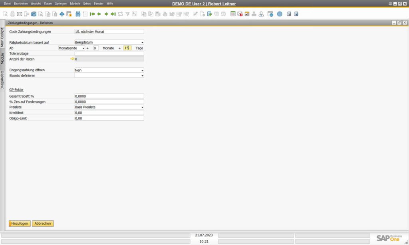The width and height of the screenshot is (409, 245).
Task: Open Messages and Alerts envelope icon
Action: point(240,14)
